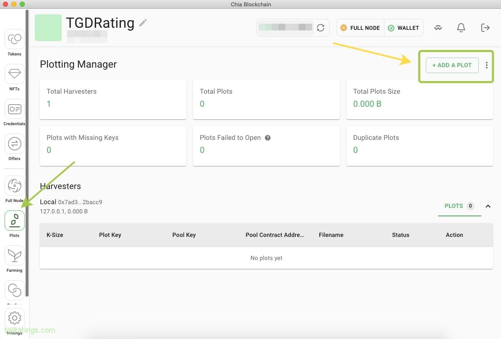
Task: Click the harvester ID 0x7ad3...2bacc9
Action: point(80,202)
